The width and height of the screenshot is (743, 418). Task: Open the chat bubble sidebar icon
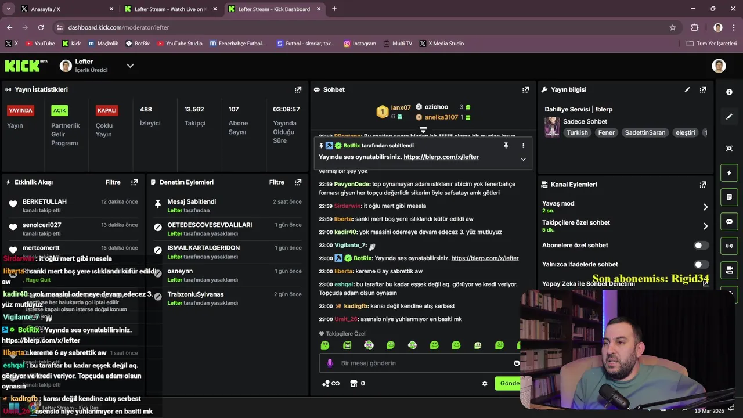click(729, 222)
